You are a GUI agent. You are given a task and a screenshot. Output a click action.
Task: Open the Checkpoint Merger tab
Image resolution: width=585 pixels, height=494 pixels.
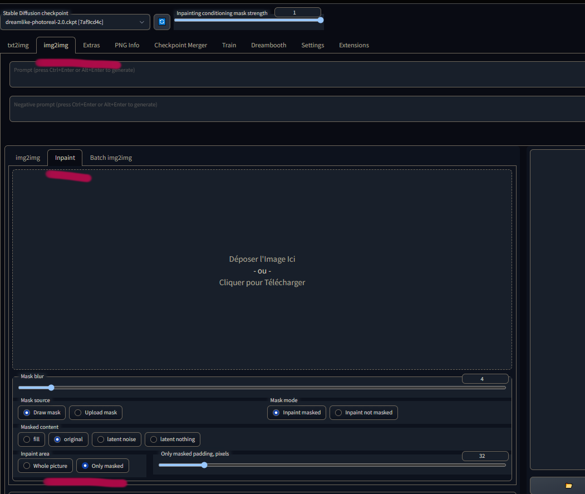[180, 45]
